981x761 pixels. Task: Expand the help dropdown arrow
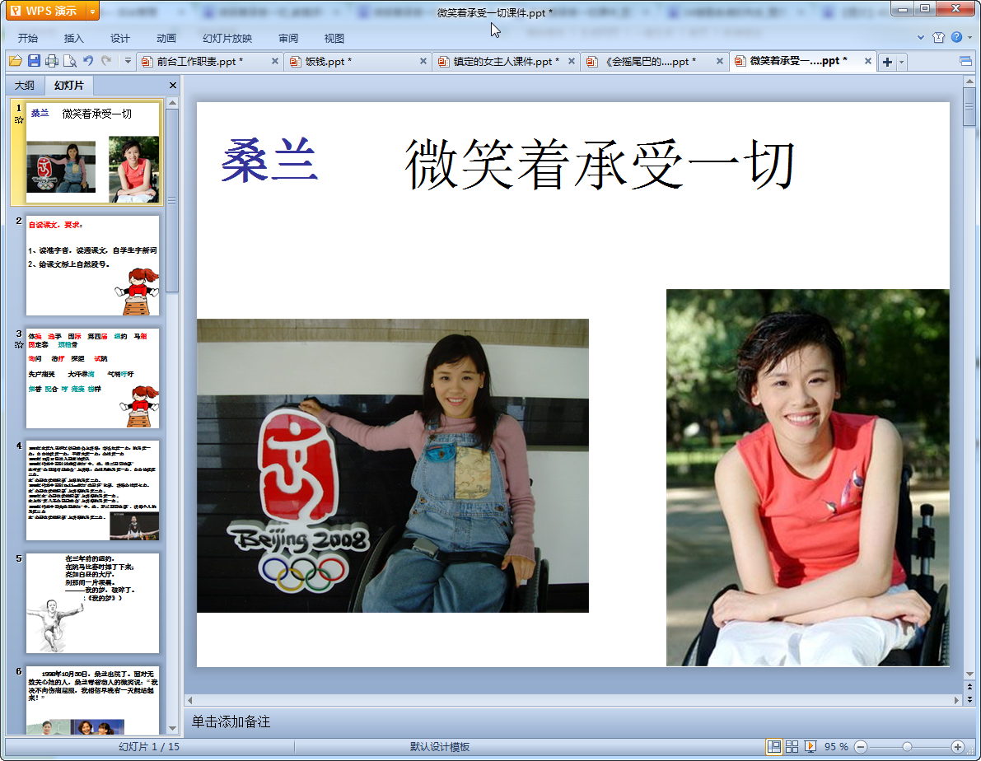pos(969,38)
